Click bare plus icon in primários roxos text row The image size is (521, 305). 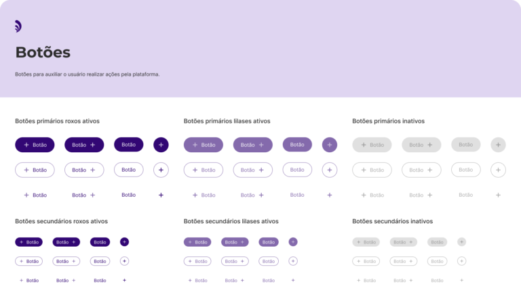161,195
